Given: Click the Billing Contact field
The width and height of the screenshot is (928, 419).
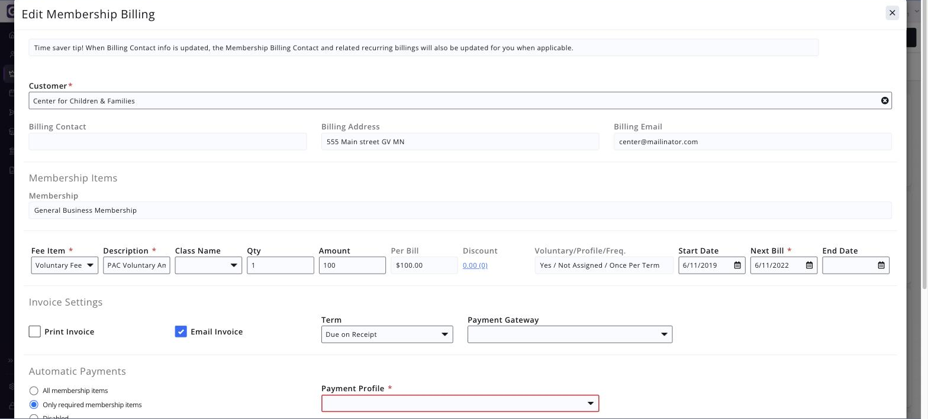Looking at the screenshot, I should click(167, 142).
